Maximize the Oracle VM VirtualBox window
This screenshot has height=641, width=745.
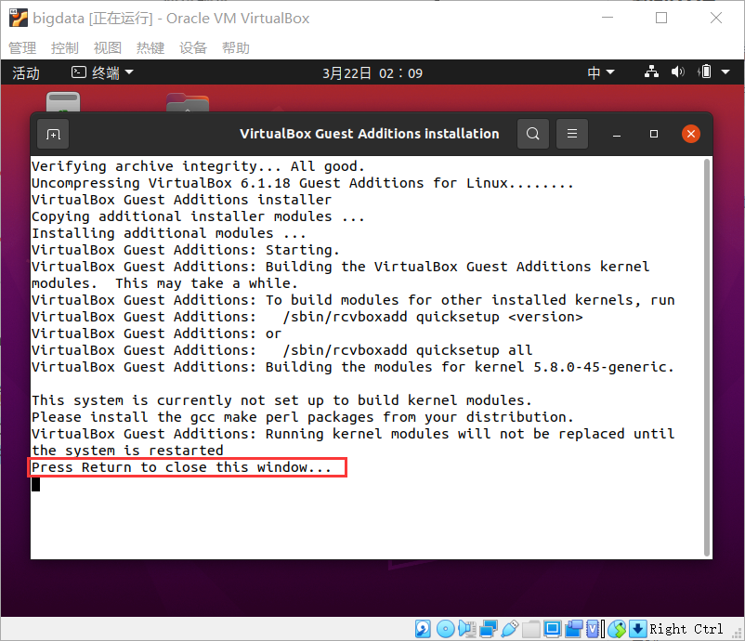(x=661, y=18)
